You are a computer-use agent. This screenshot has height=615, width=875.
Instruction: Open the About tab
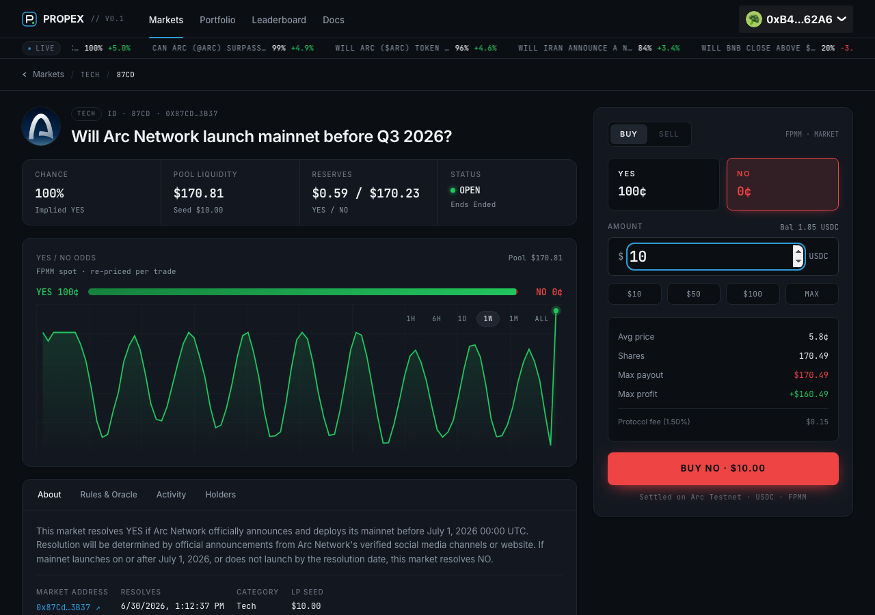point(49,495)
